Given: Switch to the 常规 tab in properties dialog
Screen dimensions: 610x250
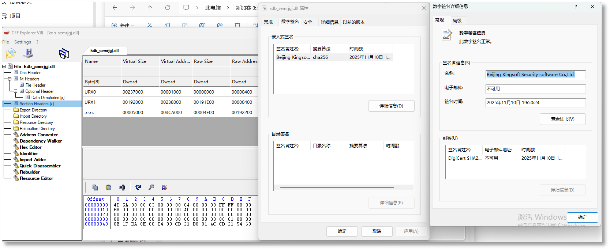Looking at the screenshot, I should click(x=268, y=22).
